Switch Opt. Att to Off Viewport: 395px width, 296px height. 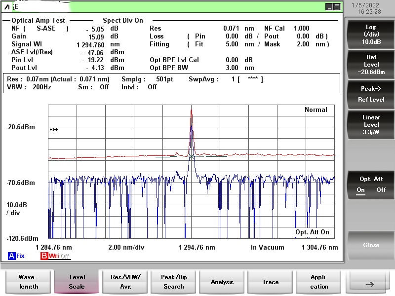point(381,190)
